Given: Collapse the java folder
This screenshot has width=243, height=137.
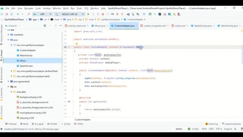Looking at the screenshot, I should pyautogui.click(x=8, y=40).
